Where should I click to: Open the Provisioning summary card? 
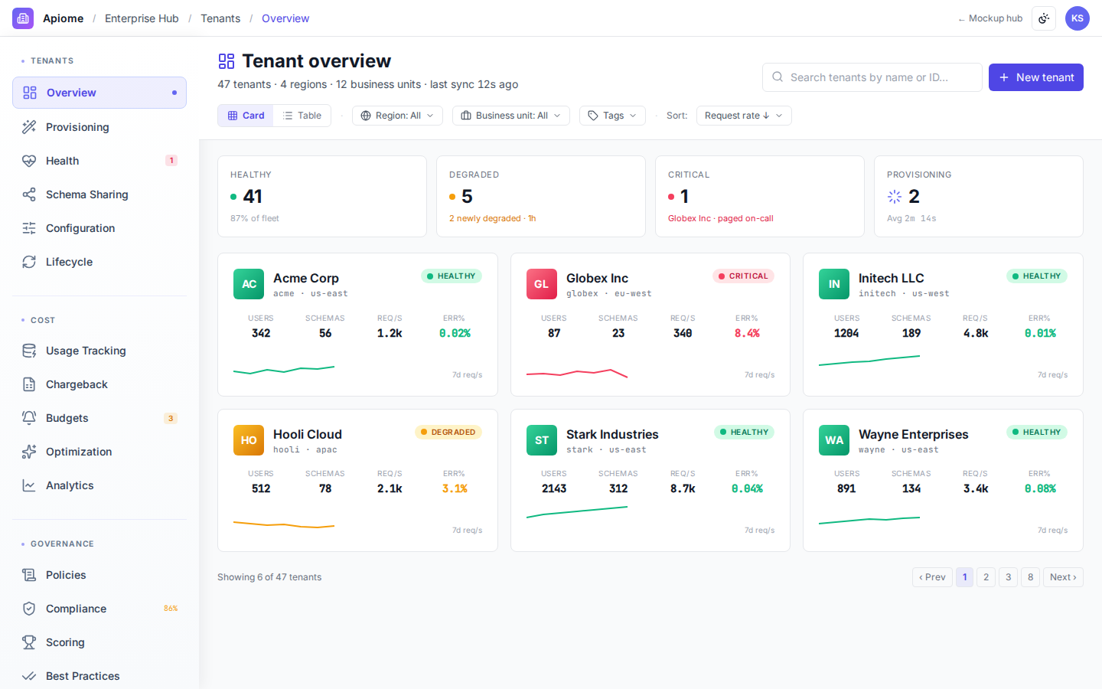coord(979,197)
